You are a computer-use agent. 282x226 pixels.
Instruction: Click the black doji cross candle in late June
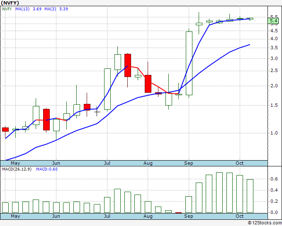pyautogui.click(x=97, y=112)
